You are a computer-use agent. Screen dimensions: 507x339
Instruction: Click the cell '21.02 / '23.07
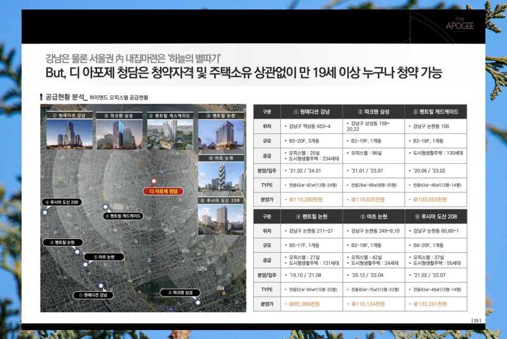tap(436, 275)
